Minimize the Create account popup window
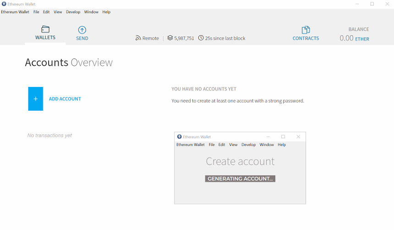The width and height of the screenshot is (394, 230). point(268,137)
